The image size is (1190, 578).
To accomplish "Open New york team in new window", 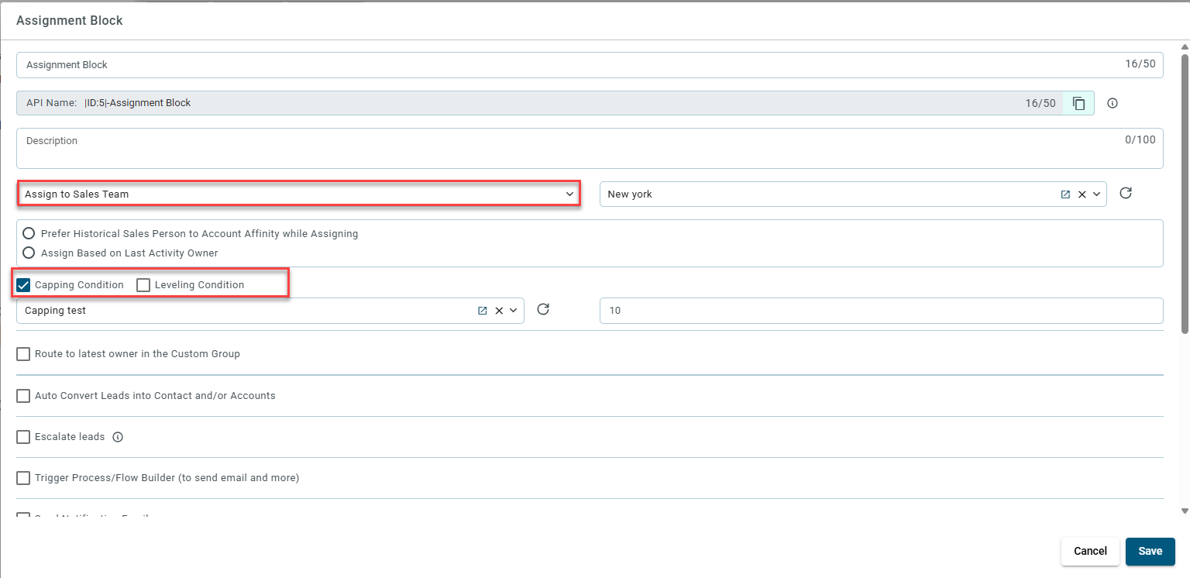I will [1065, 194].
